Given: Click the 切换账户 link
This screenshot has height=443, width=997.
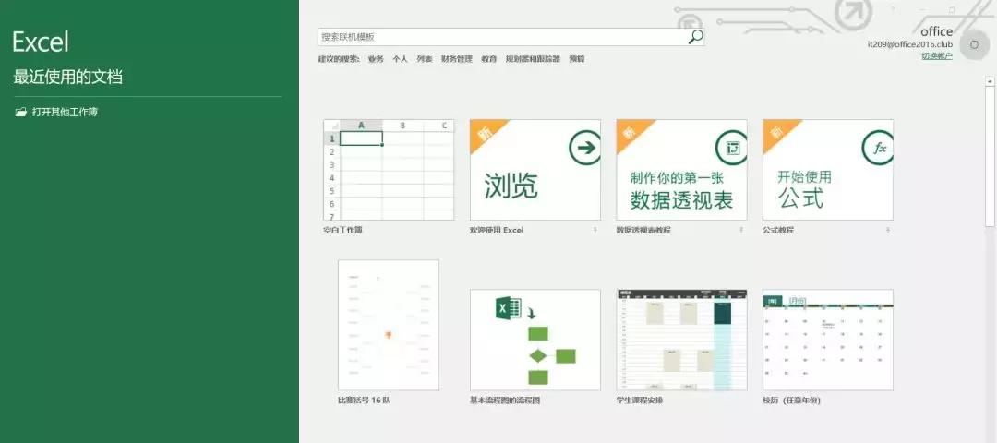Looking at the screenshot, I should tap(937, 56).
